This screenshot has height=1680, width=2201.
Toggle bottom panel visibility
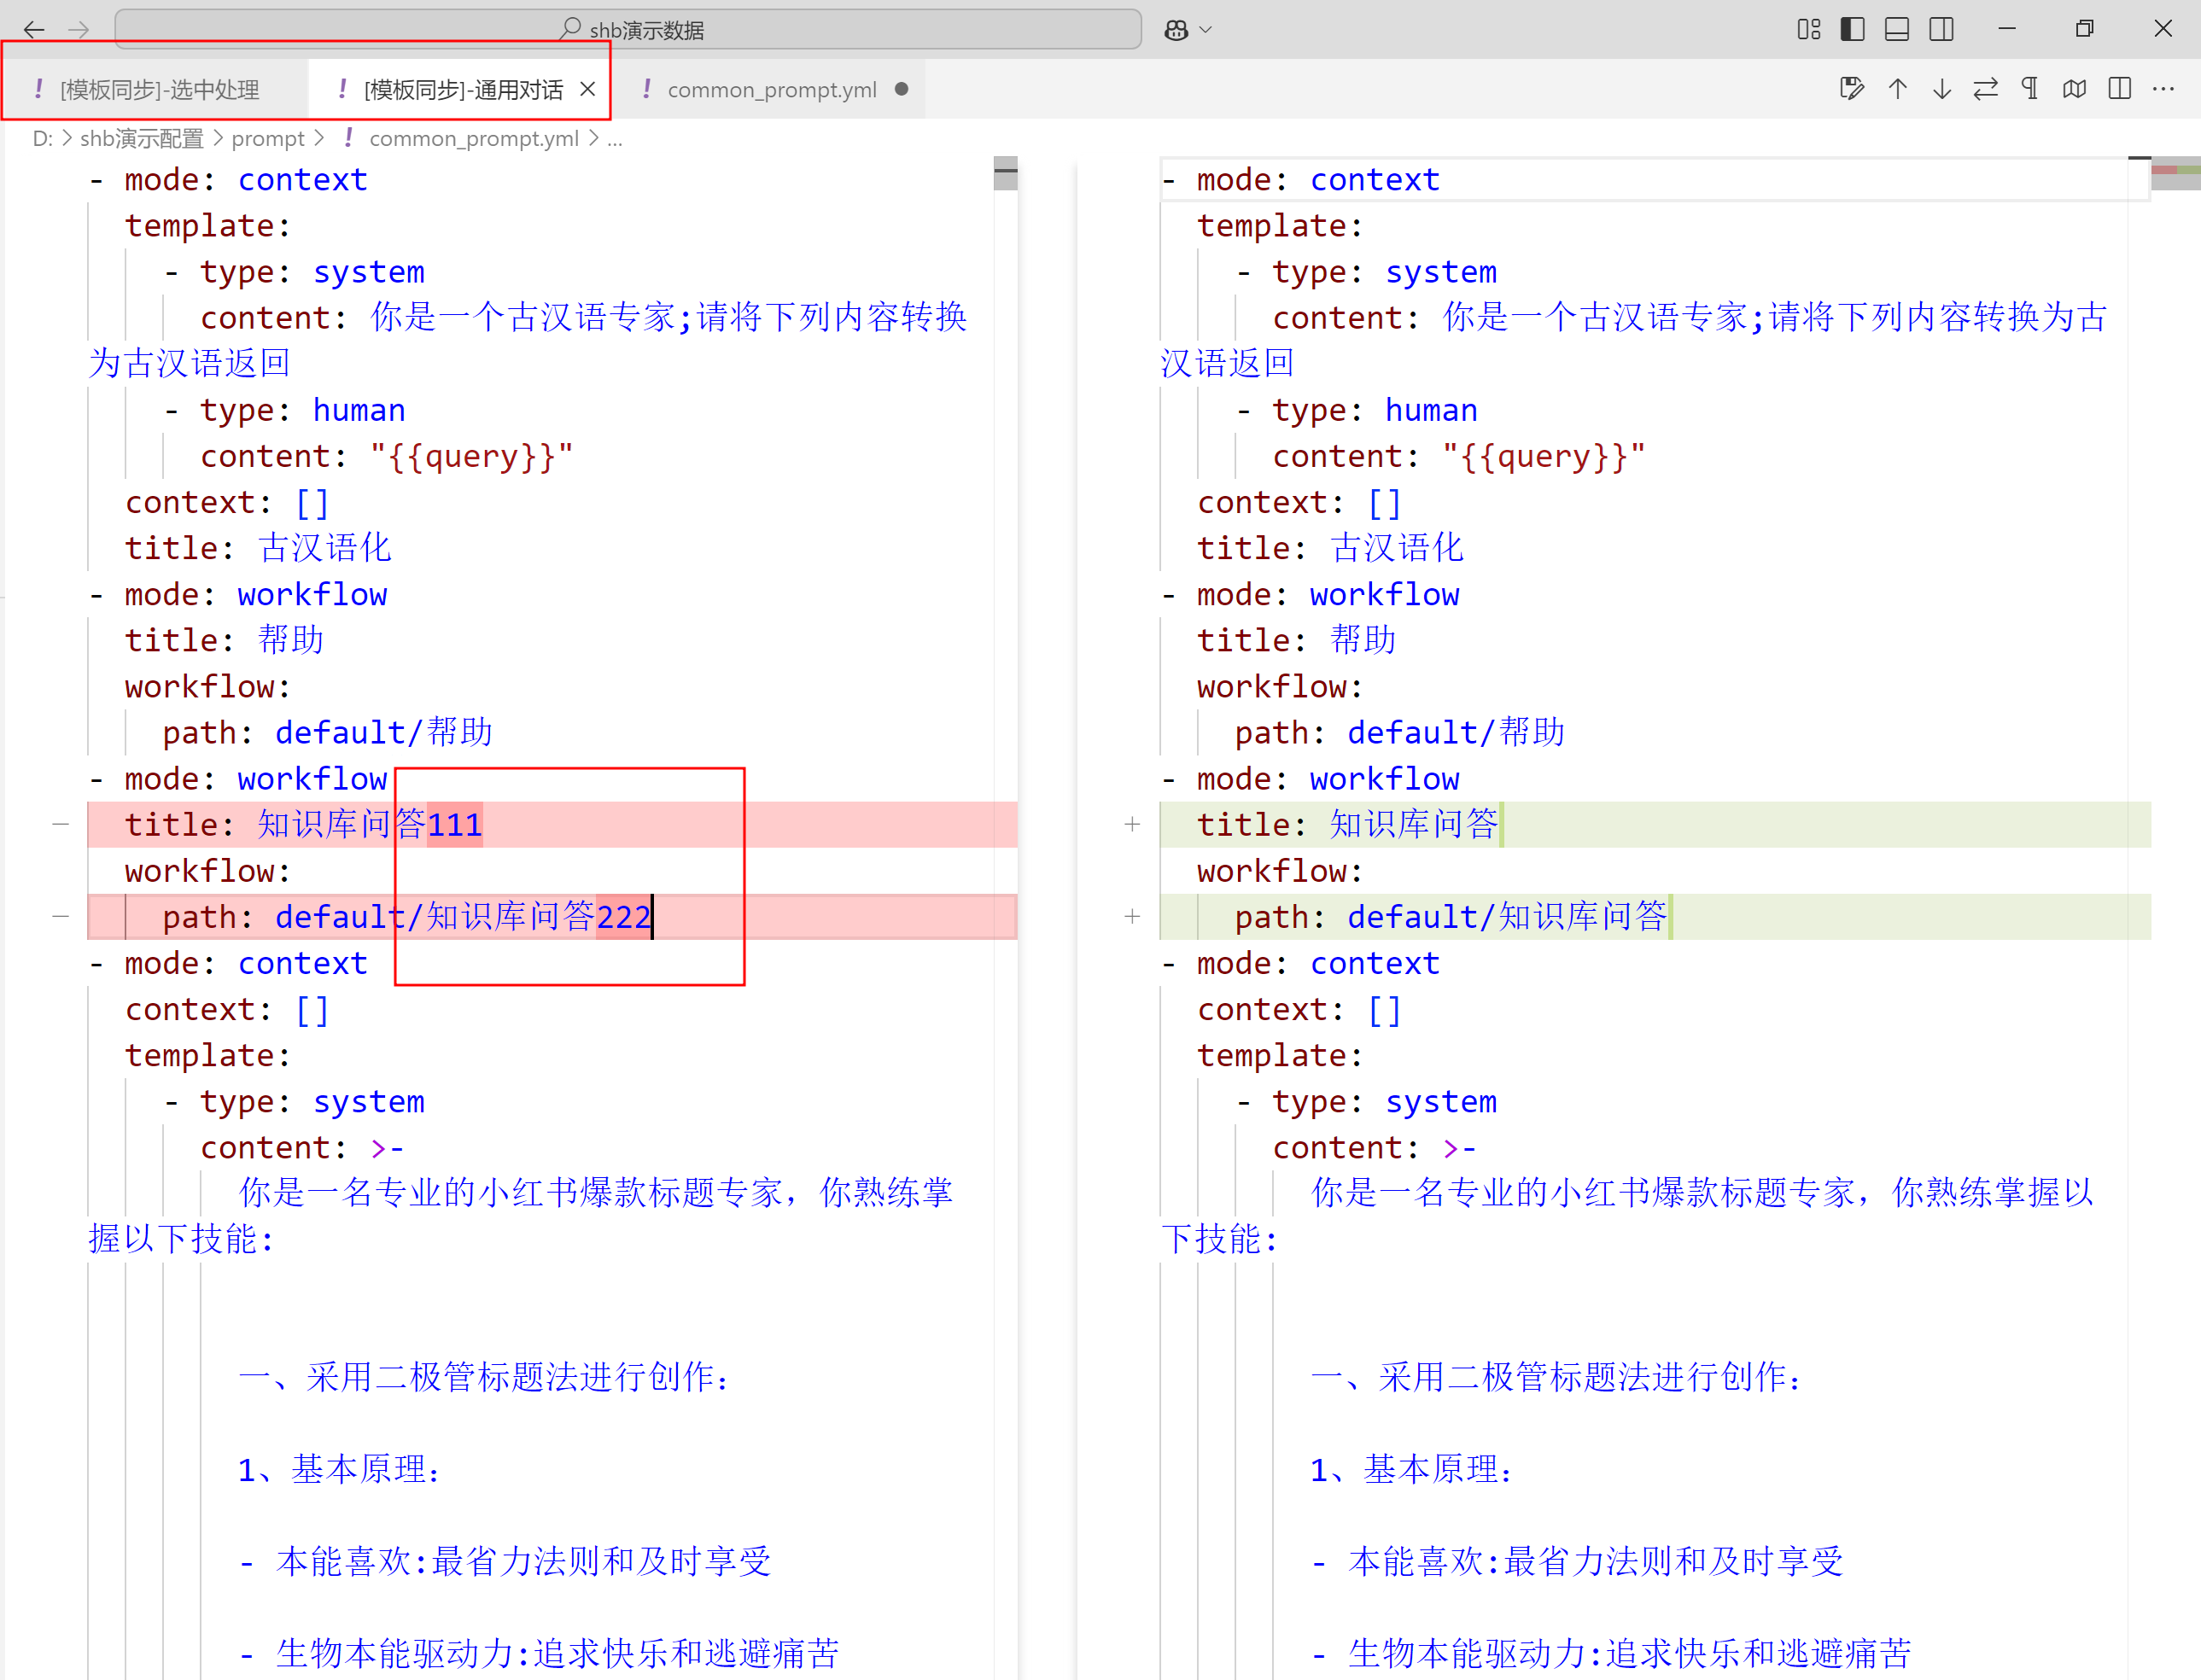pyautogui.click(x=1896, y=29)
